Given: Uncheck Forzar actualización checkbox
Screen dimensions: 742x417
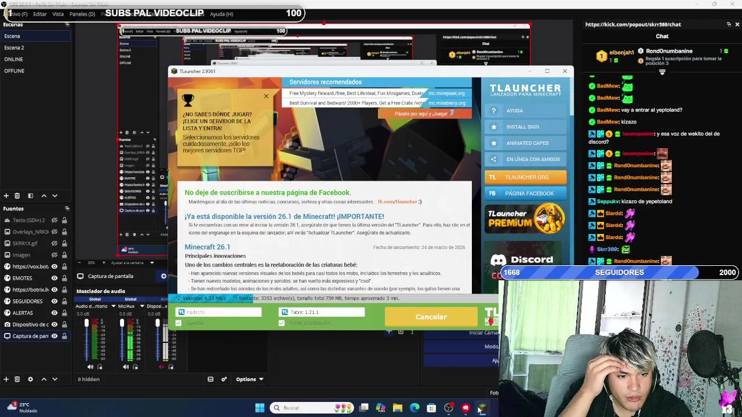Looking at the screenshot, I should (282, 323).
